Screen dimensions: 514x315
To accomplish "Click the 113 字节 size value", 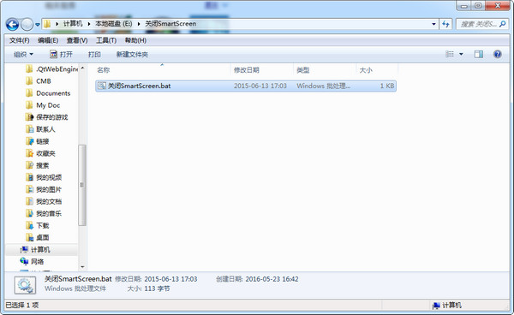I will click(x=157, y=288).
